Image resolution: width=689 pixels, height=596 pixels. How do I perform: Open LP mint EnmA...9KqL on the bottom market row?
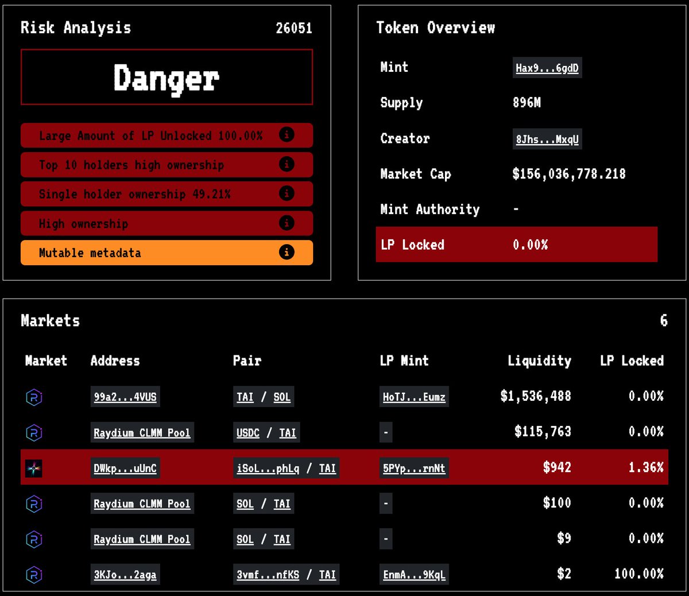pos(413,575)
